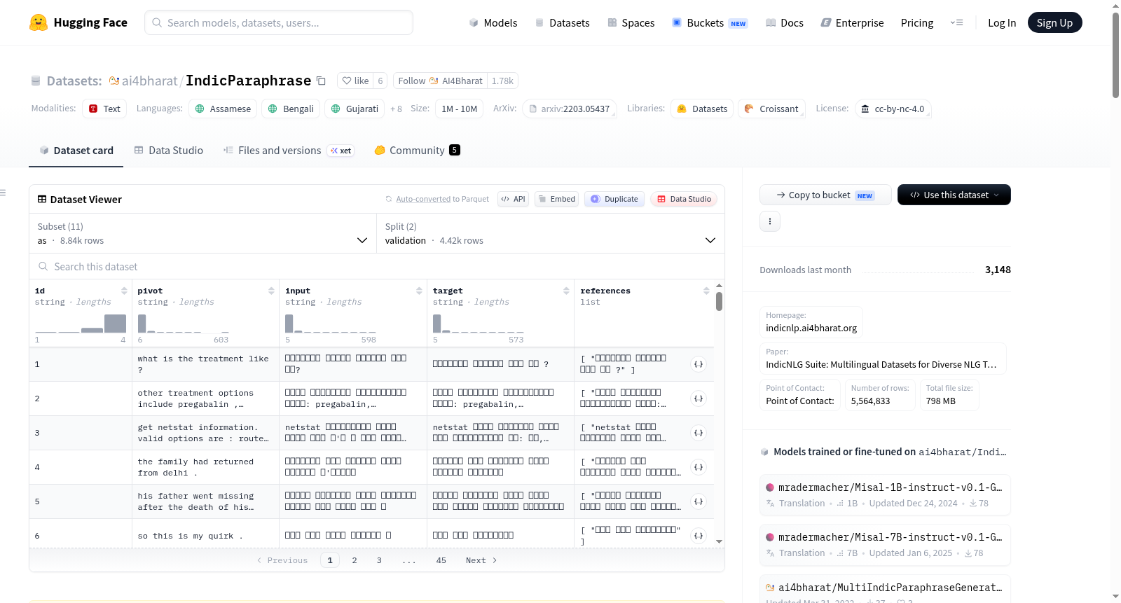1121x603 pixels.
Task: Expand references JSON for row 2
Action: (x=699, y=398)
